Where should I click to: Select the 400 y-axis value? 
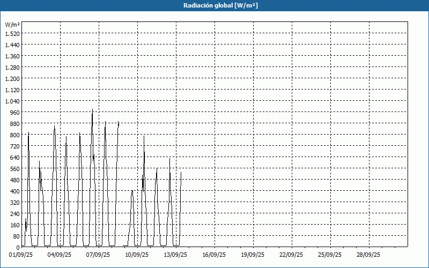coord(15,191)
